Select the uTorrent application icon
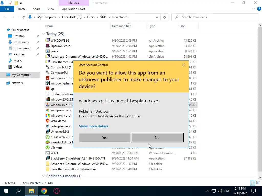This screenshot has width=262, height=196. 48,148
